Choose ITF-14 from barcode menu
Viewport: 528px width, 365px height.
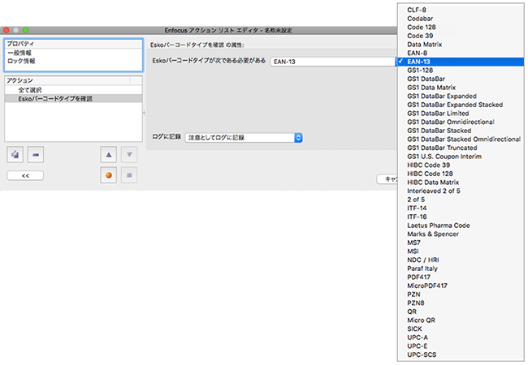pos(461,208)
